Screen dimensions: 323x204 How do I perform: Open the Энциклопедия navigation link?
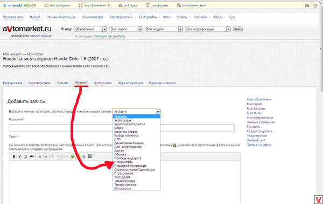click(92, 17)
